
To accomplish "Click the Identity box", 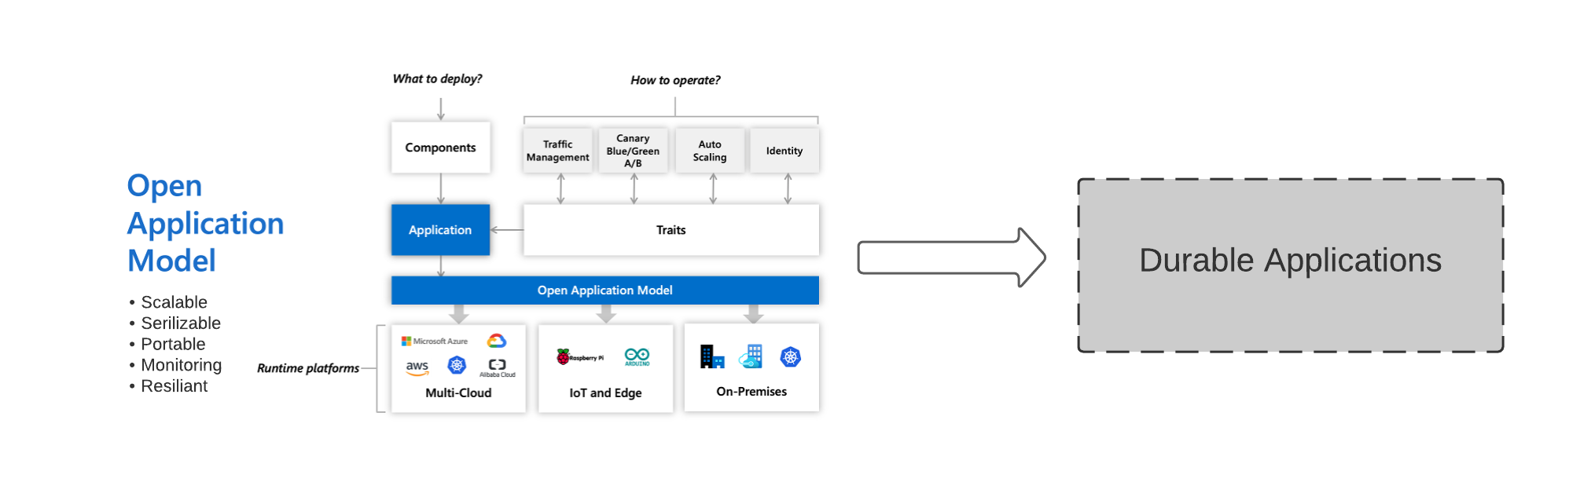I will tap(784, 151).
